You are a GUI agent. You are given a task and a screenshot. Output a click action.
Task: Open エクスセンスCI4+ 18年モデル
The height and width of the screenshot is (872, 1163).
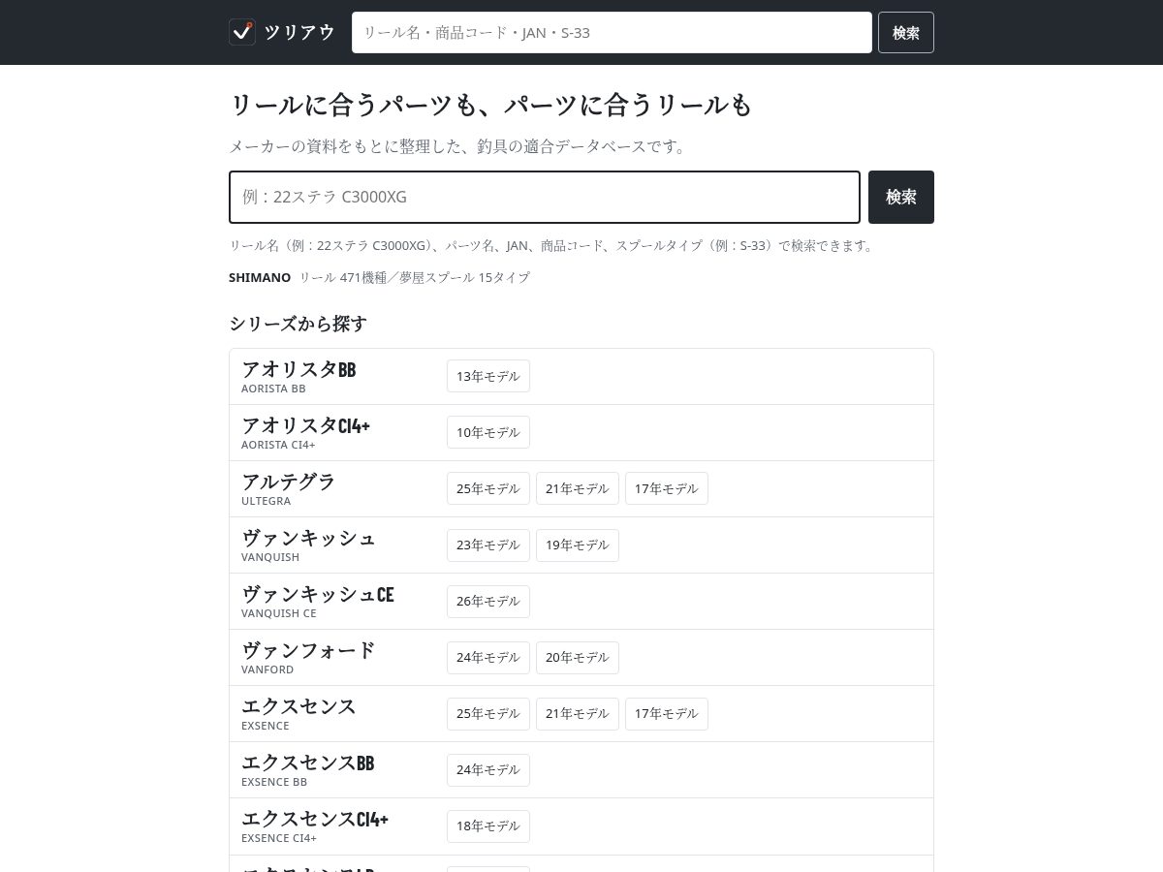tap(488, 825)
